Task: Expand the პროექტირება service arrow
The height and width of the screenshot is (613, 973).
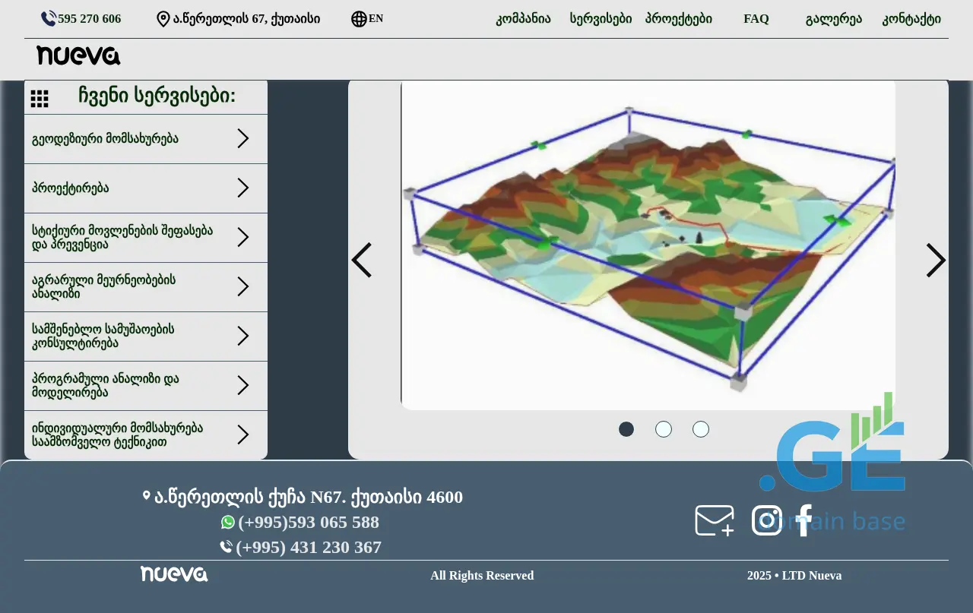Action: [x=243, y=188]
